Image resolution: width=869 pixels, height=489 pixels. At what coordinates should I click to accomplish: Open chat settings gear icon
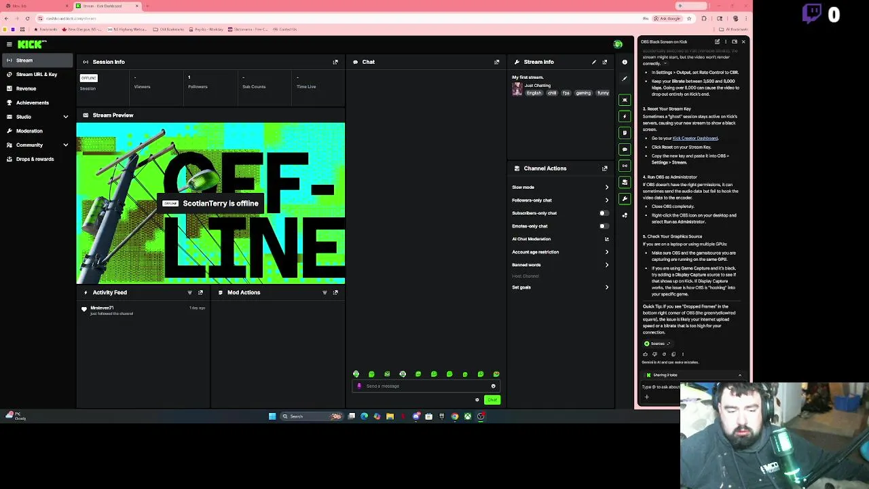pyautogui.click(x=477, y=400)
